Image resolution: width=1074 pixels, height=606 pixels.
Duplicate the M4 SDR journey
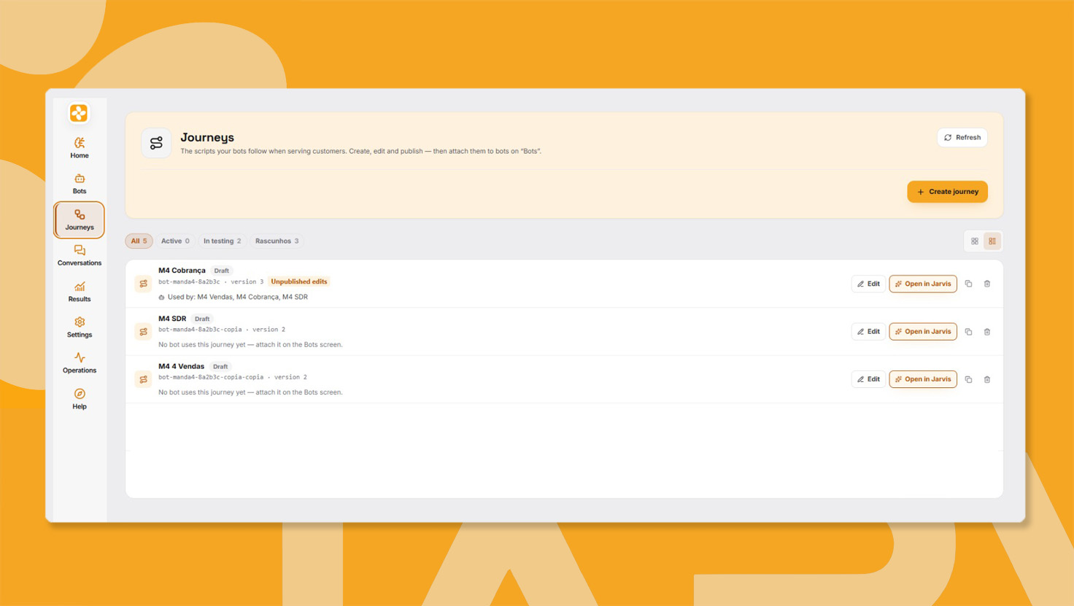coord(968,332)
